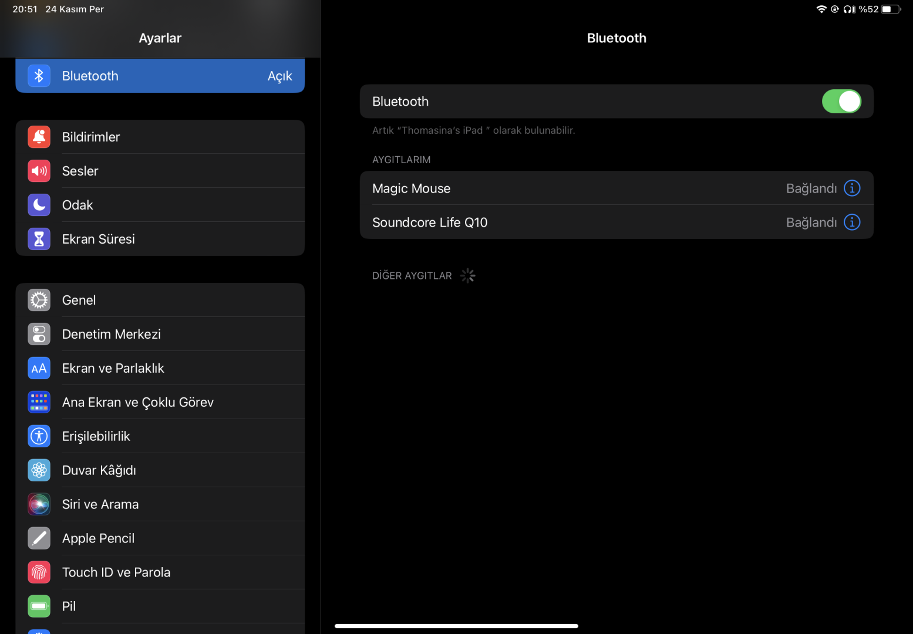Open Ekran ve Parlaklık settings
This screenshot has width=913, height=634.
coord(160,368)
